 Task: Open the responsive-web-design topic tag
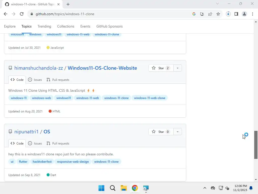pos(73,162)
